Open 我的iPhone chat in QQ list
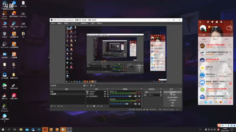This screenshot has width=236, height=132. click(216, 75)
